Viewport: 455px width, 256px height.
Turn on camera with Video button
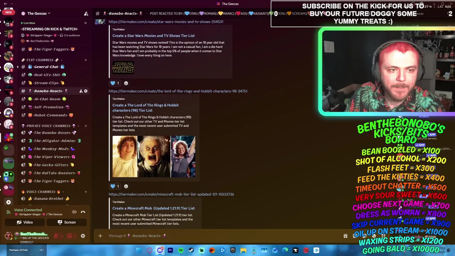pyautogui.click(x=25, y=222)
